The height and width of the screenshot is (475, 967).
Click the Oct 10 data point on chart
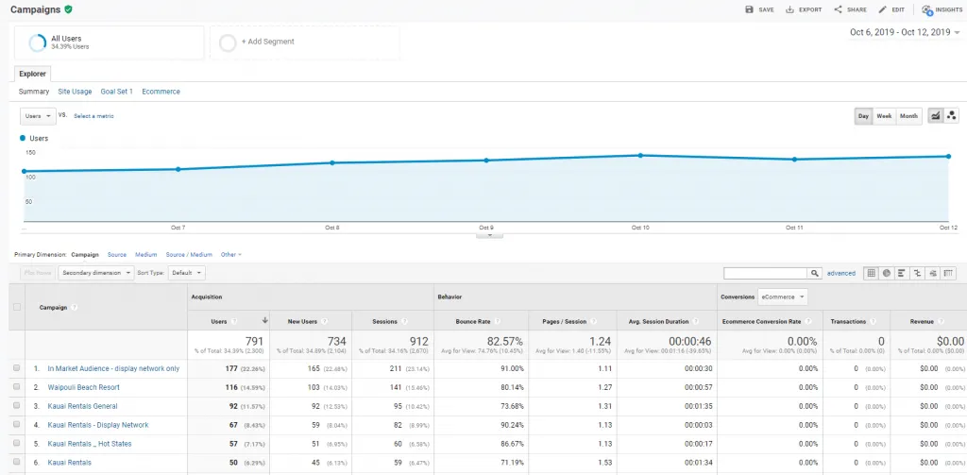pyautogui.click(x=640, y=155)
